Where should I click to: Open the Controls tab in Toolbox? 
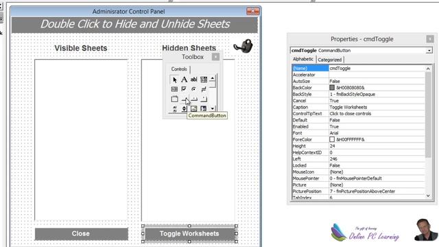pyautogui.click(x=179, y=69)
